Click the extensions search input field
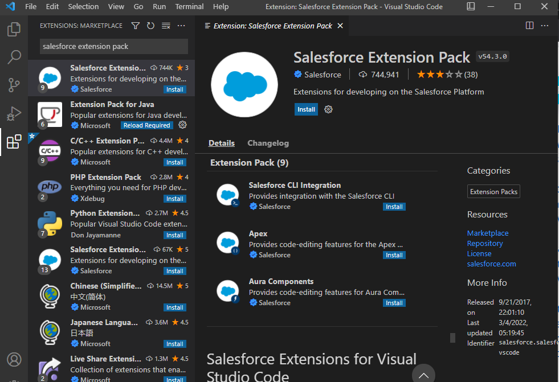The height and width of the screenshot is (382, 559). click(x=114, y=46)
